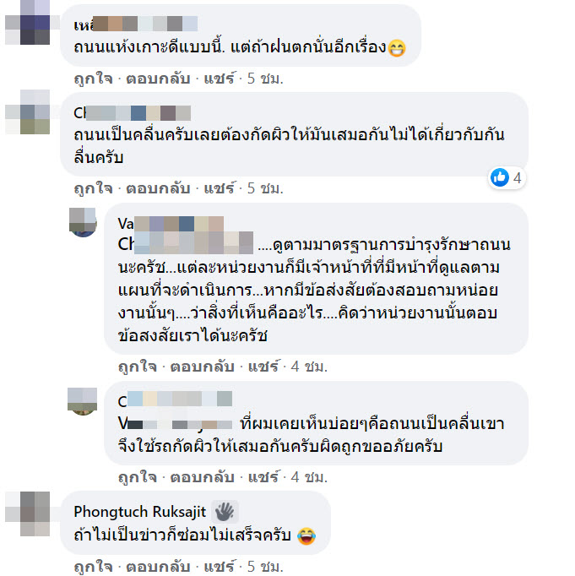Click the 5 ชม. timestamp under the second comment
Screen dimensions: 575x576
click(265, 188)
